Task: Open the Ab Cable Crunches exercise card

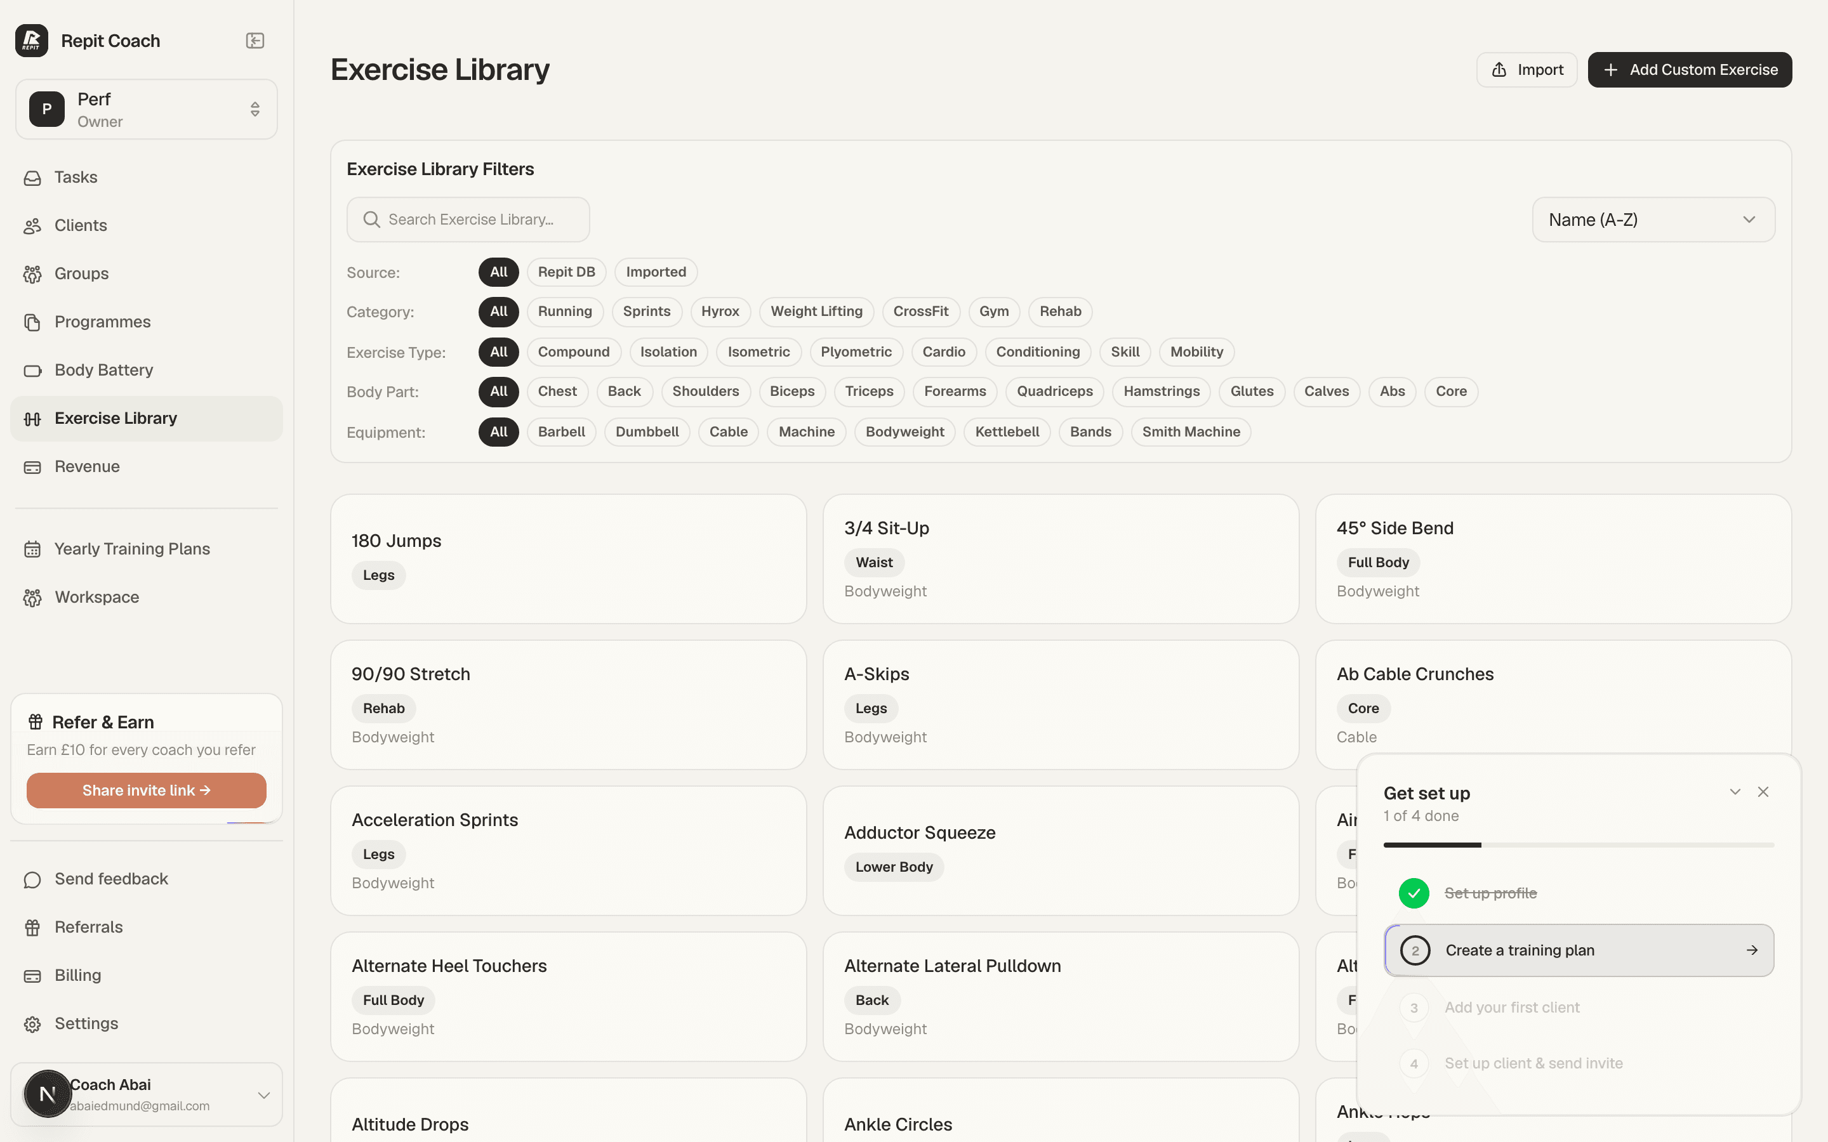Action: click(1554, 705)
